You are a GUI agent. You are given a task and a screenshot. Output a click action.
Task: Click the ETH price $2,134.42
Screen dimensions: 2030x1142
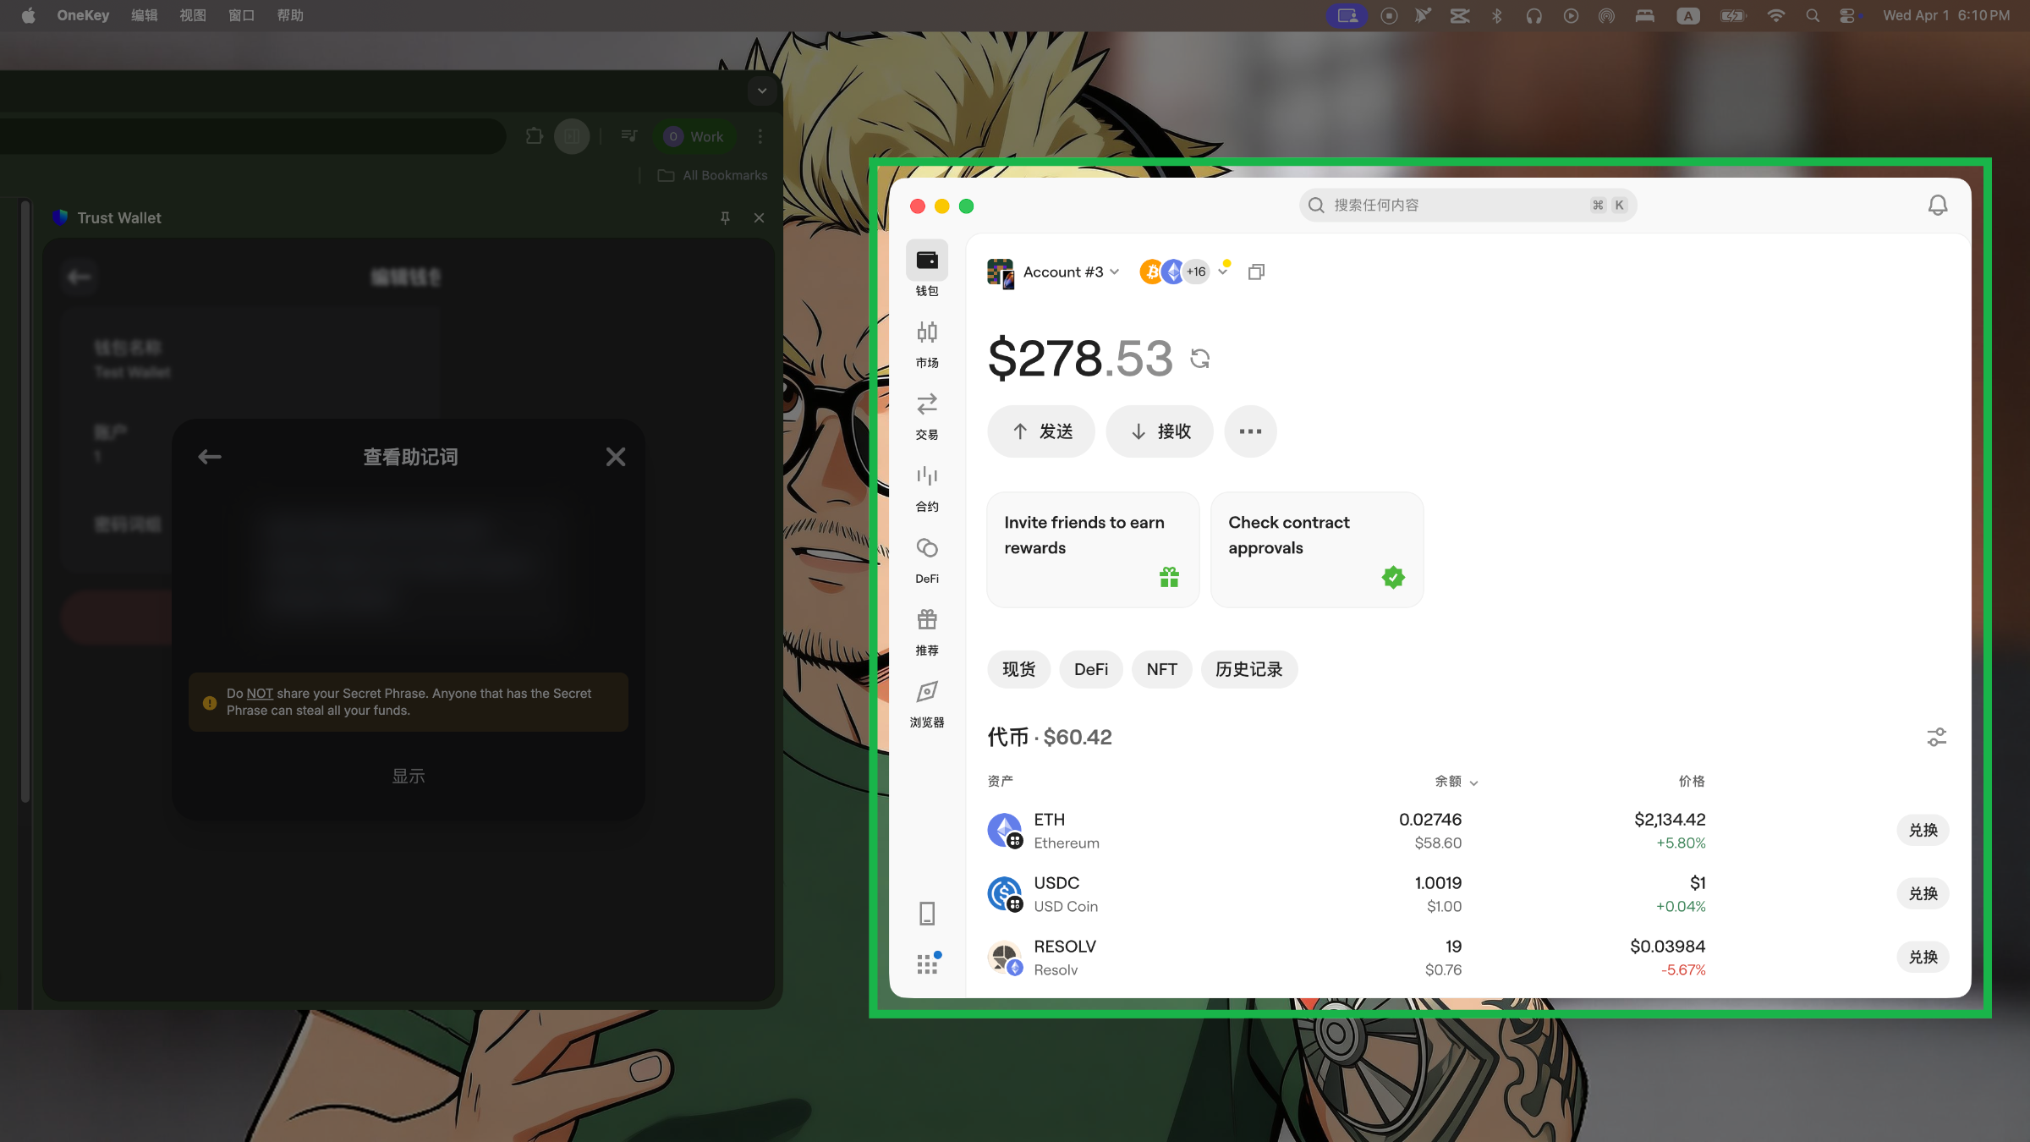tap(1670, 819)
